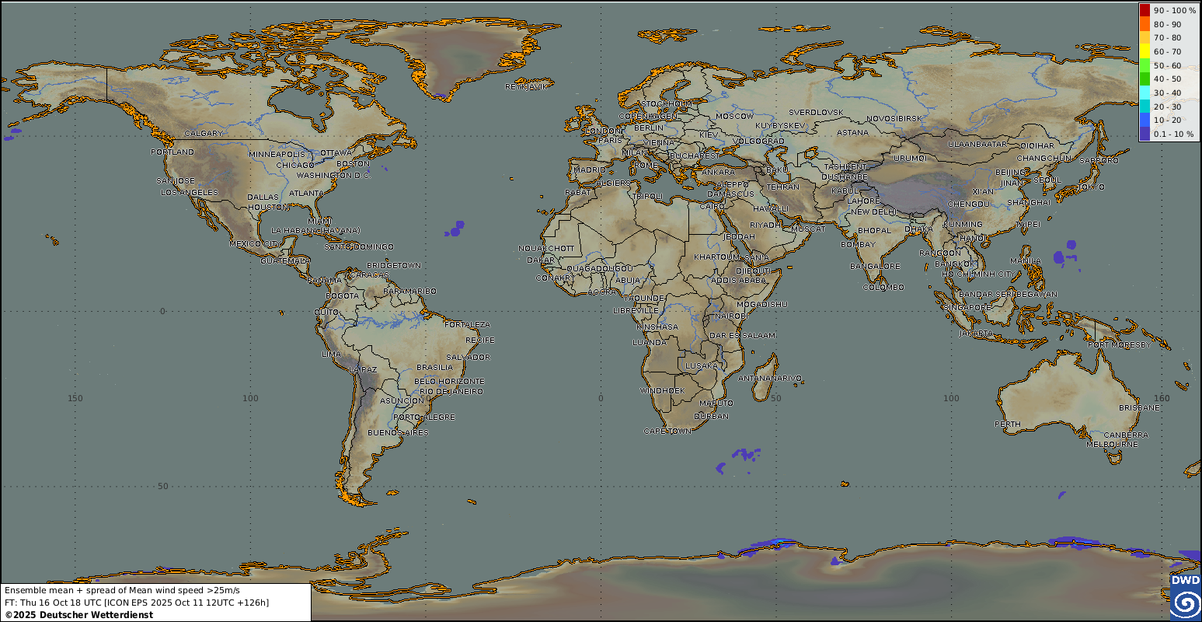The image size is (1202, 622).
Task: Pick the yellow 60 - 70 legend swatch
Action: 1145,52
